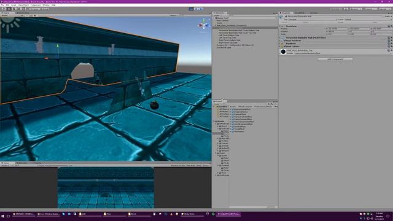The width and height of the screenshot is (393, 221).
Task: Open Transform component gear settings
Action: [x=391, y=26]
